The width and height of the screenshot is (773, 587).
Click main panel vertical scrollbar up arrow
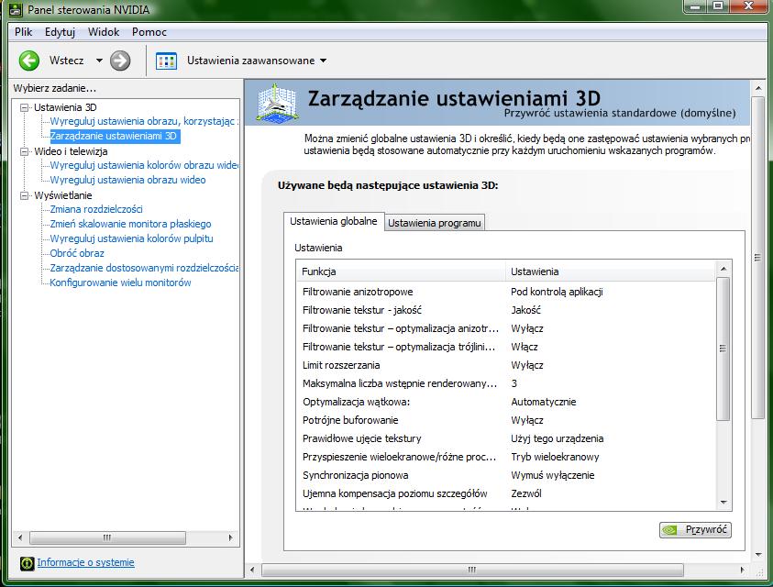coord(758,88)
